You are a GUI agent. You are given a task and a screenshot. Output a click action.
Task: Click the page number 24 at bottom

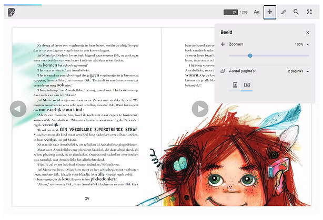point(87,198)
